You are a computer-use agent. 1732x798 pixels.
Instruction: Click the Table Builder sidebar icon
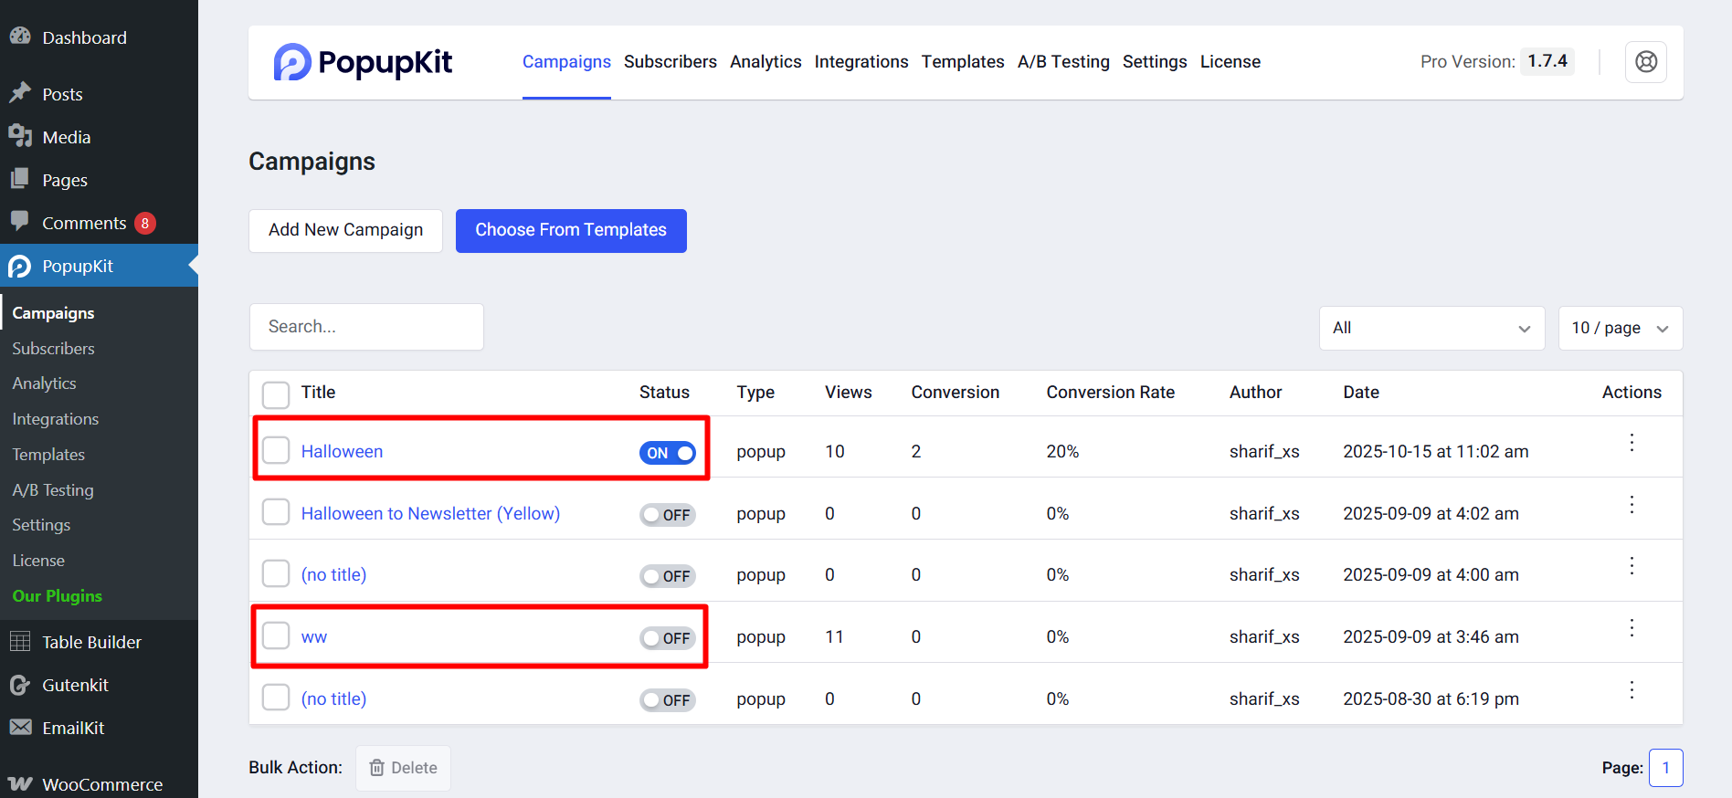point(20,642)
